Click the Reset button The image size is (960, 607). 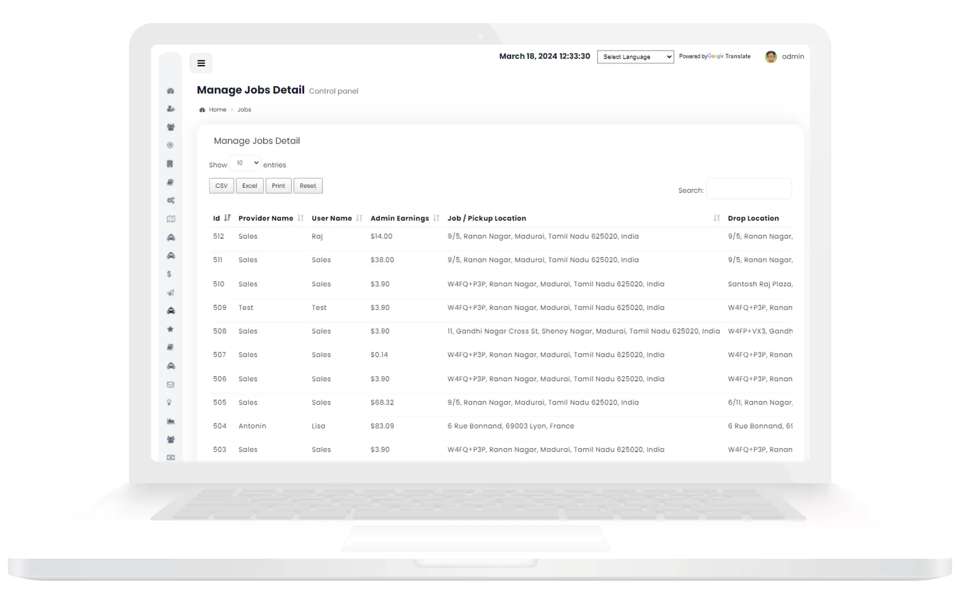pyautogui.click(x=308, y=186)
